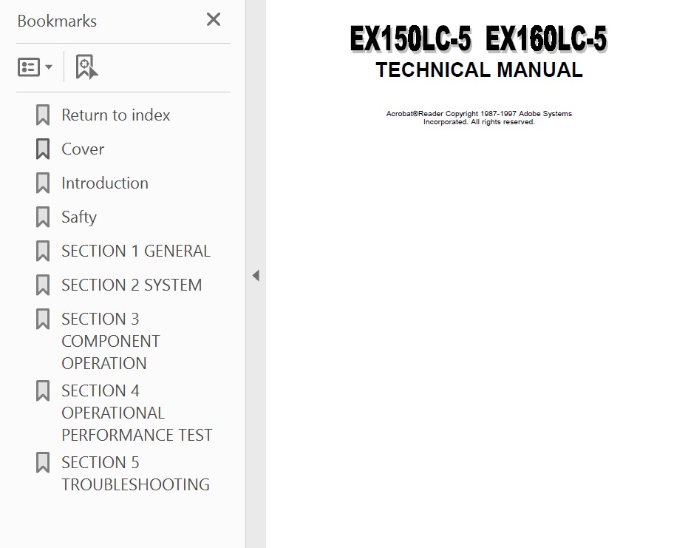Screen dimensions: 688x548
Task: Navigate to SECTION 3 COMPONENT OPERATION label
Action: 110,342
